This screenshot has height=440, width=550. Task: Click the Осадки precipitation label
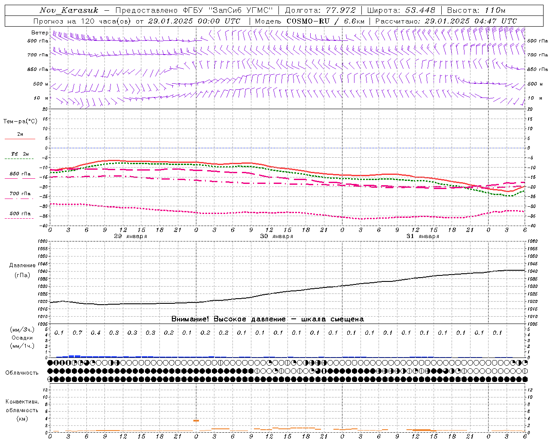[x=22, y=338]
